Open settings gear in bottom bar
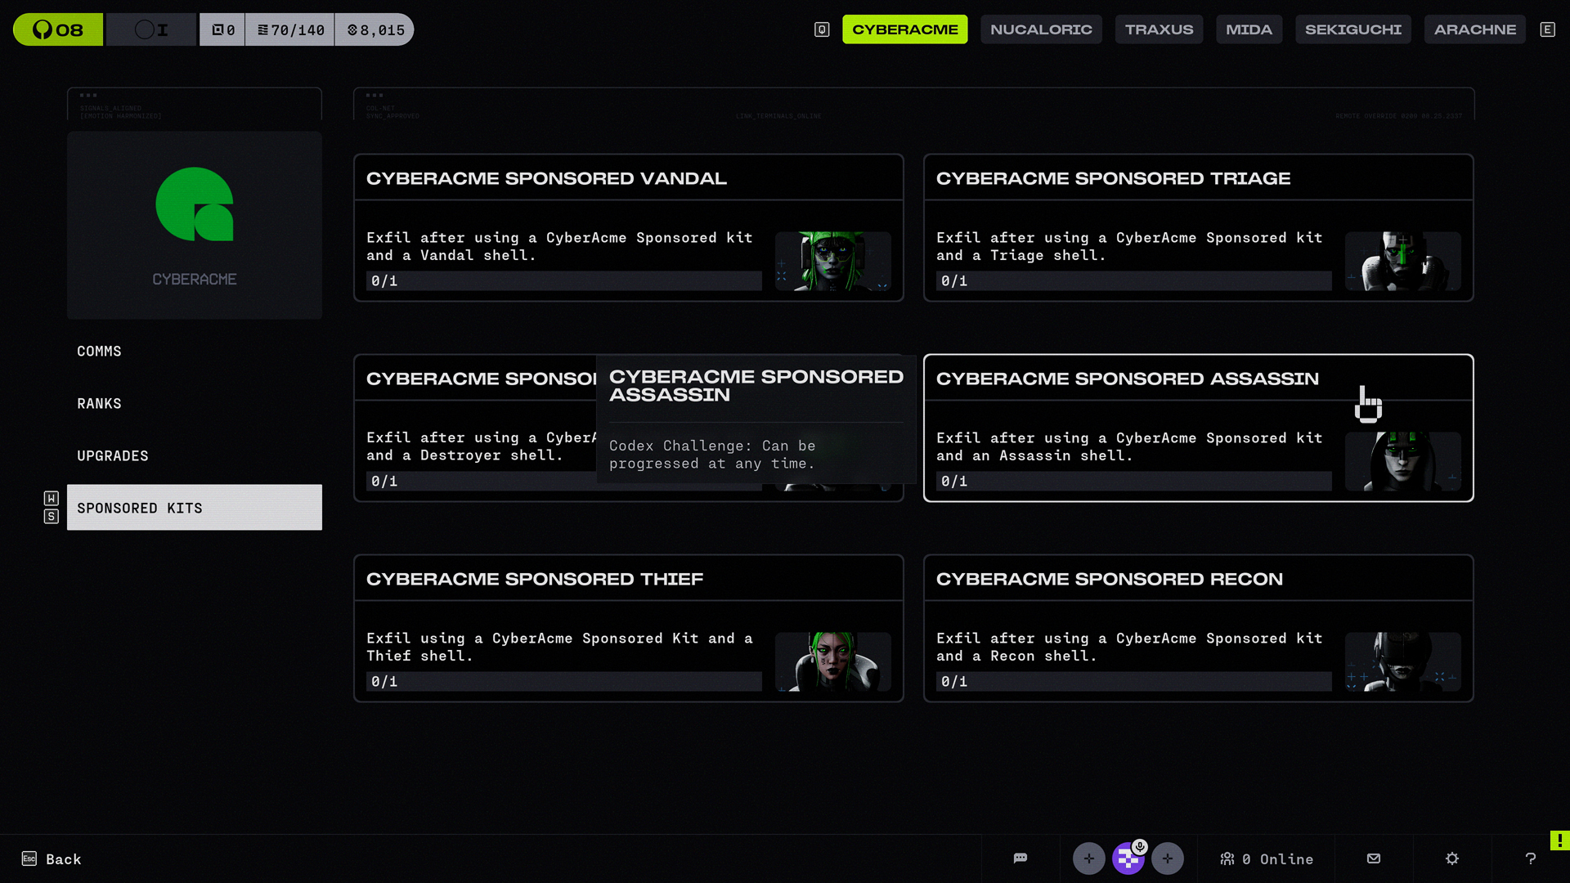Image resolution: width=1570 pixels, height=883 pixels. tap(1452, 858)
